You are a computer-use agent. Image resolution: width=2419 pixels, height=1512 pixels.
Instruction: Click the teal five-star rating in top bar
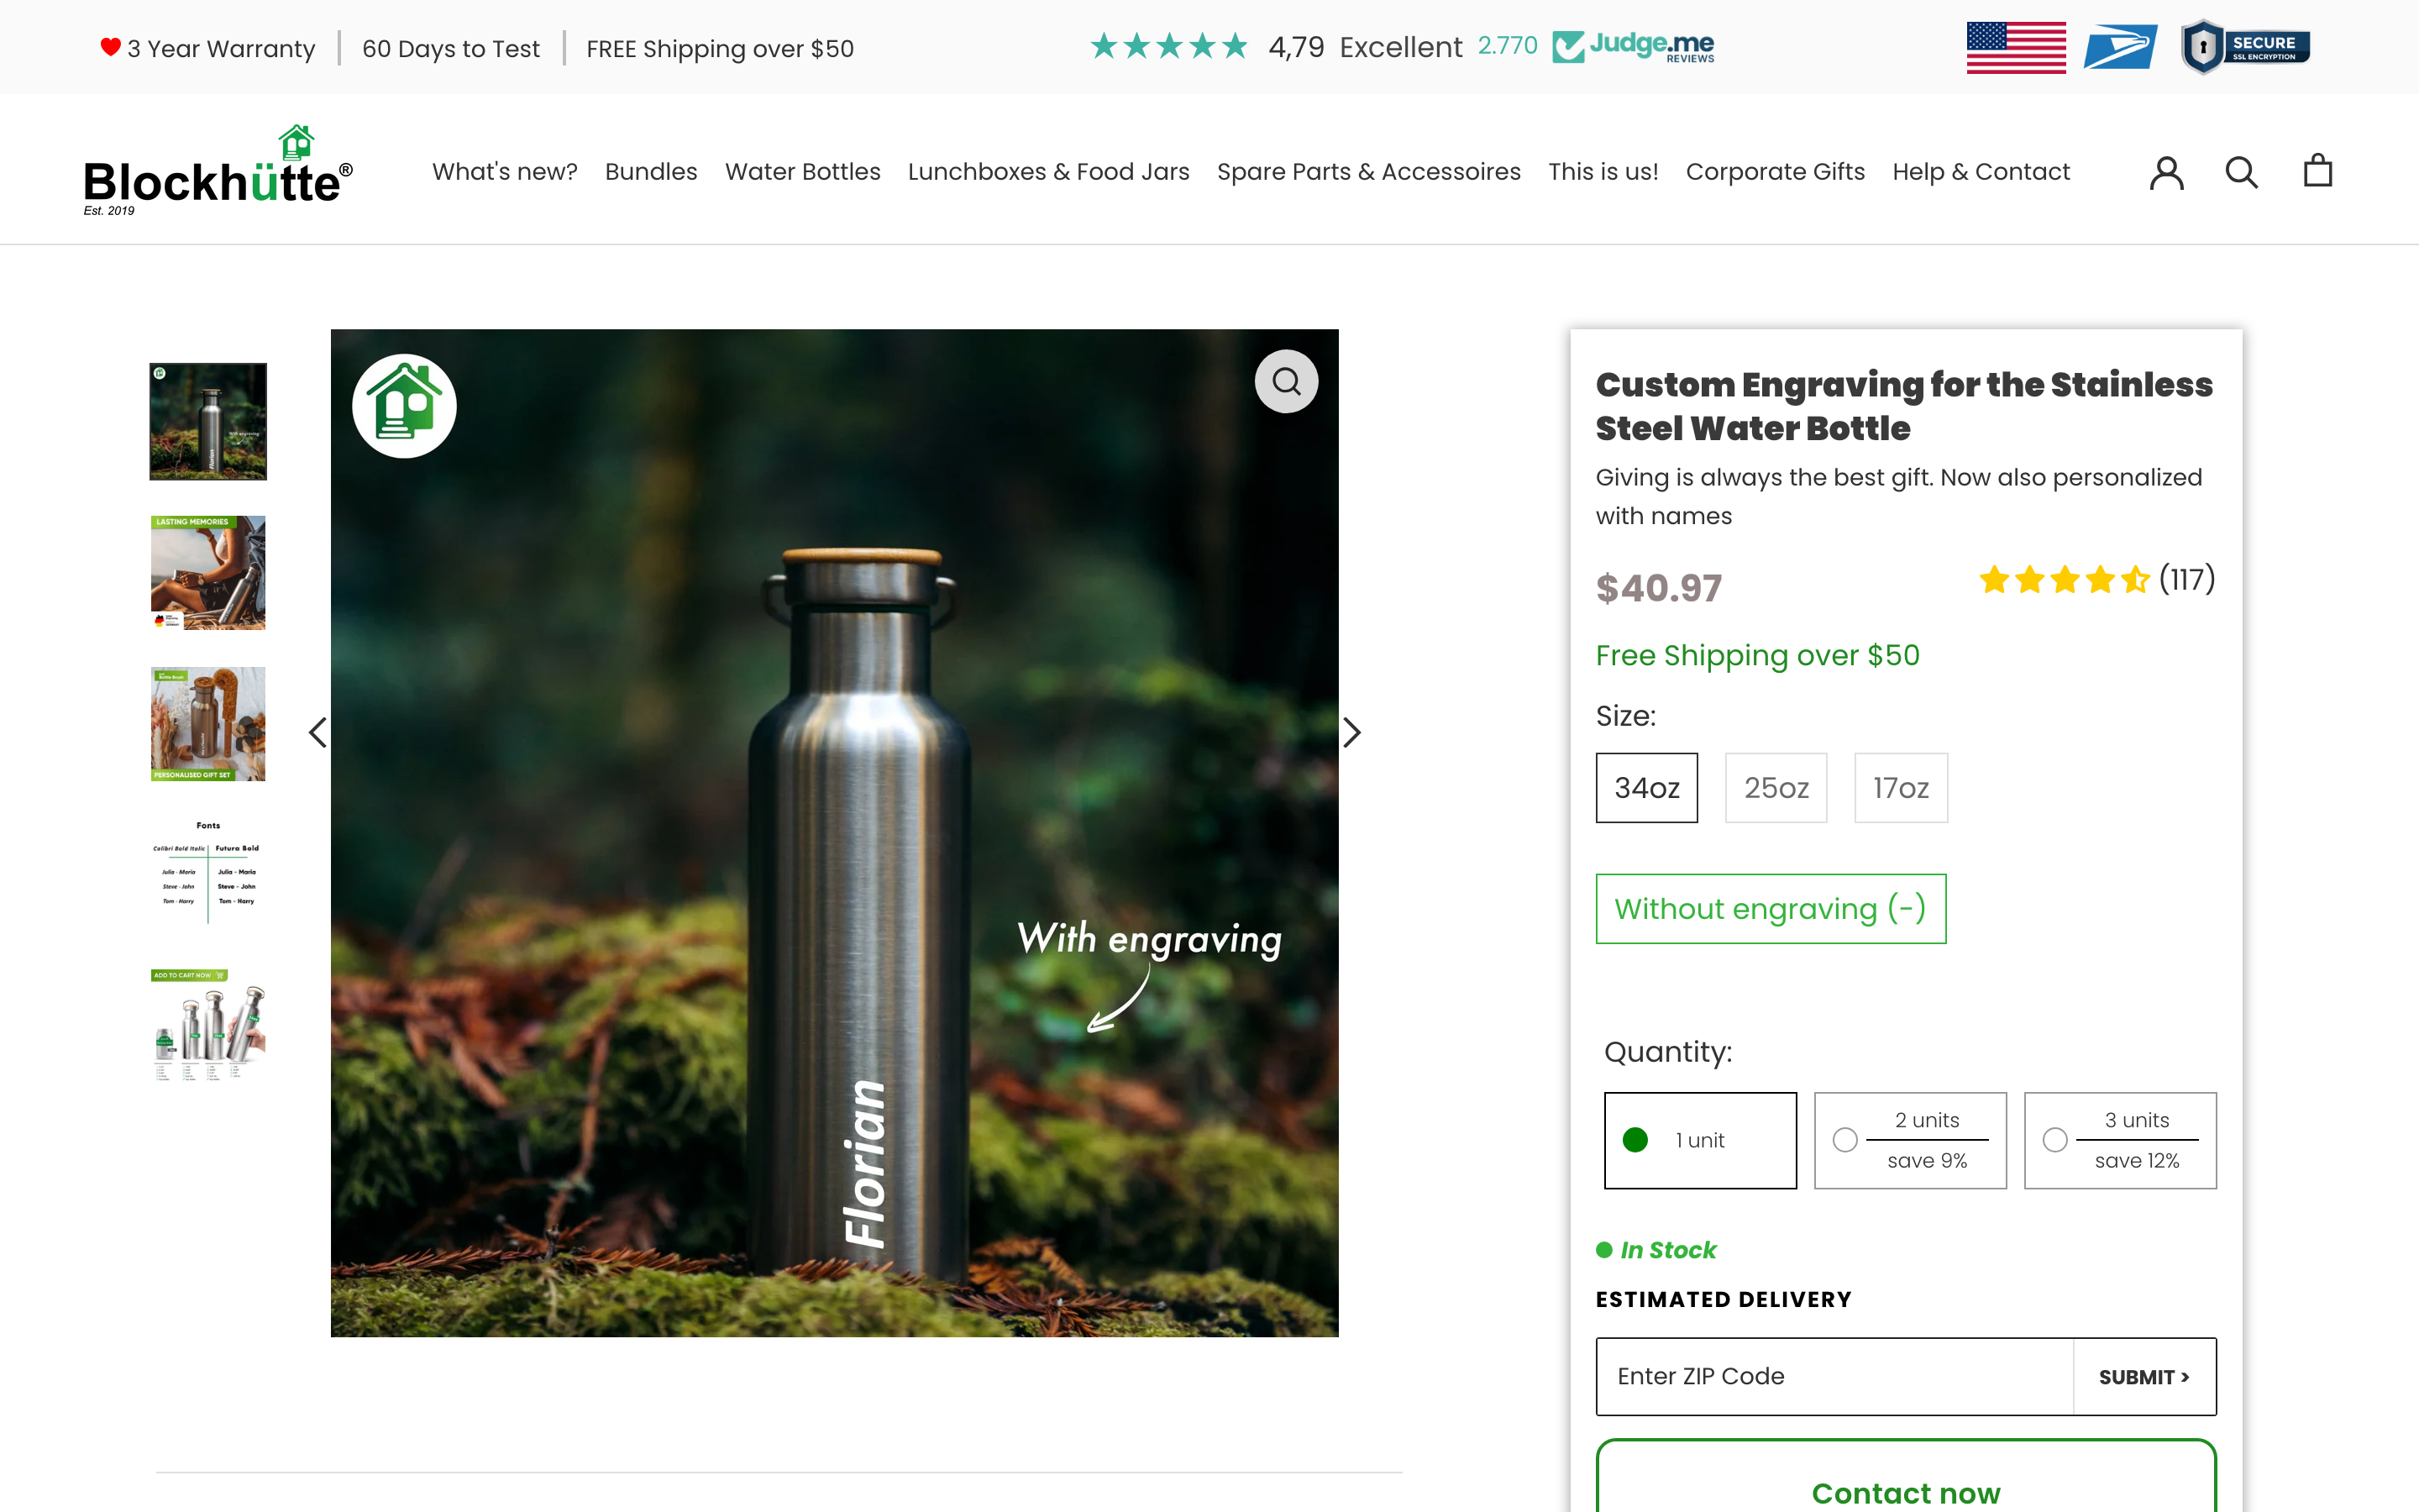(1168, 46)
